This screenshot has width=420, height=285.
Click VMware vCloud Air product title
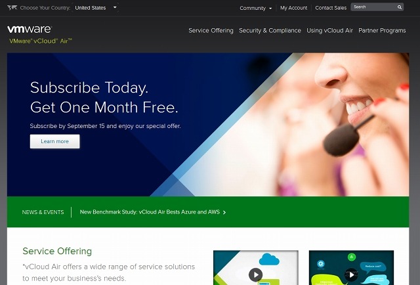[x=41, y=41]
